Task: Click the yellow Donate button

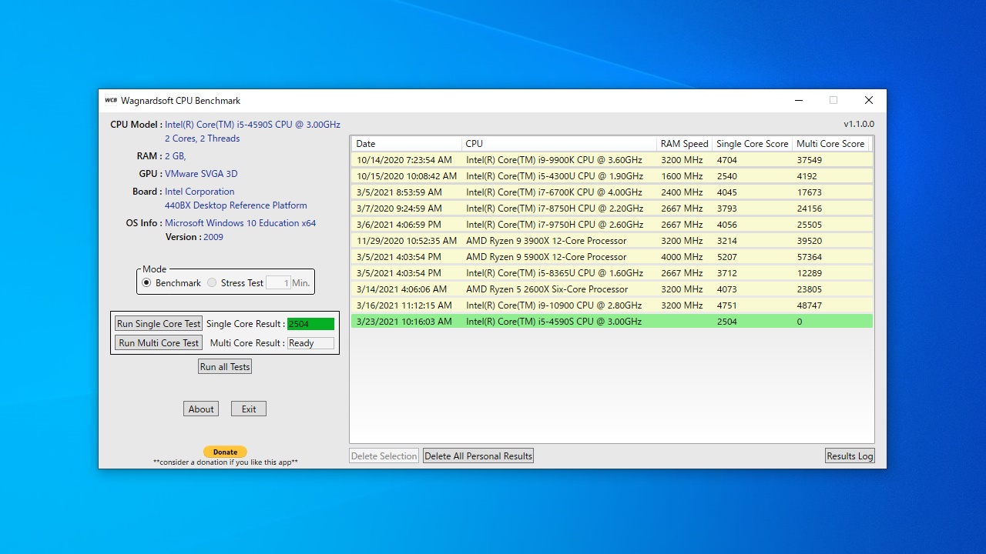Action: pos(225,452)
